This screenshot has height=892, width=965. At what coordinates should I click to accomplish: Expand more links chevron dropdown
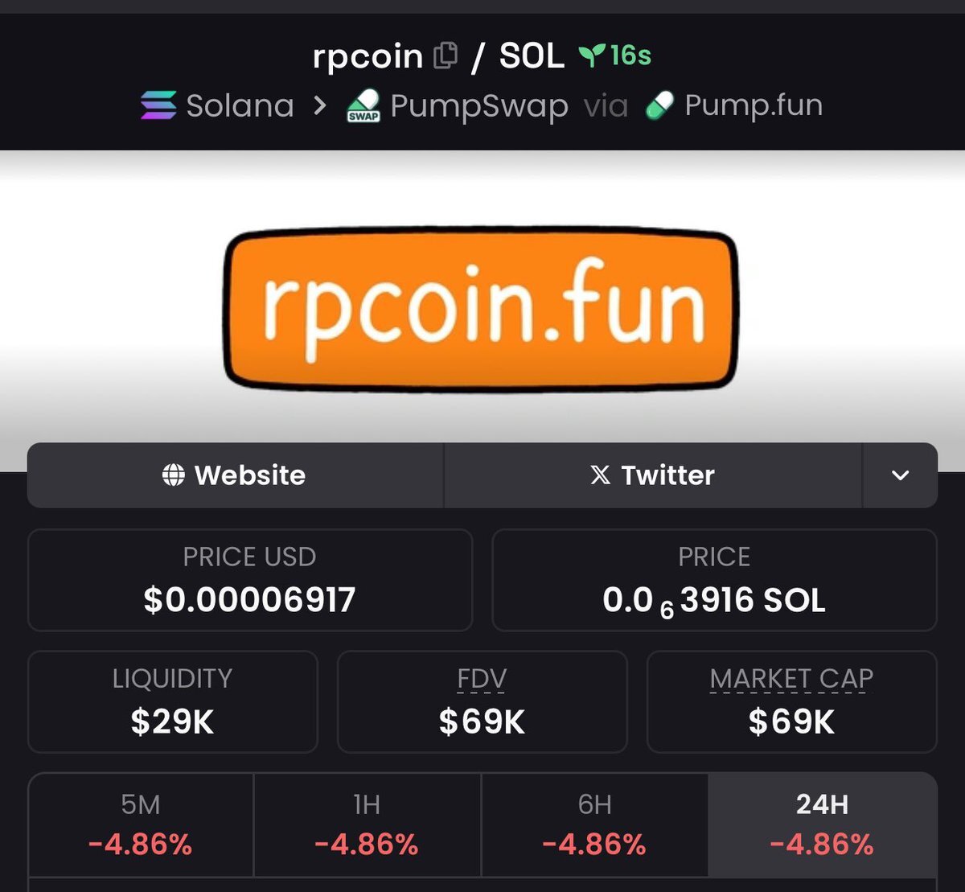click(x=901, y=475)
